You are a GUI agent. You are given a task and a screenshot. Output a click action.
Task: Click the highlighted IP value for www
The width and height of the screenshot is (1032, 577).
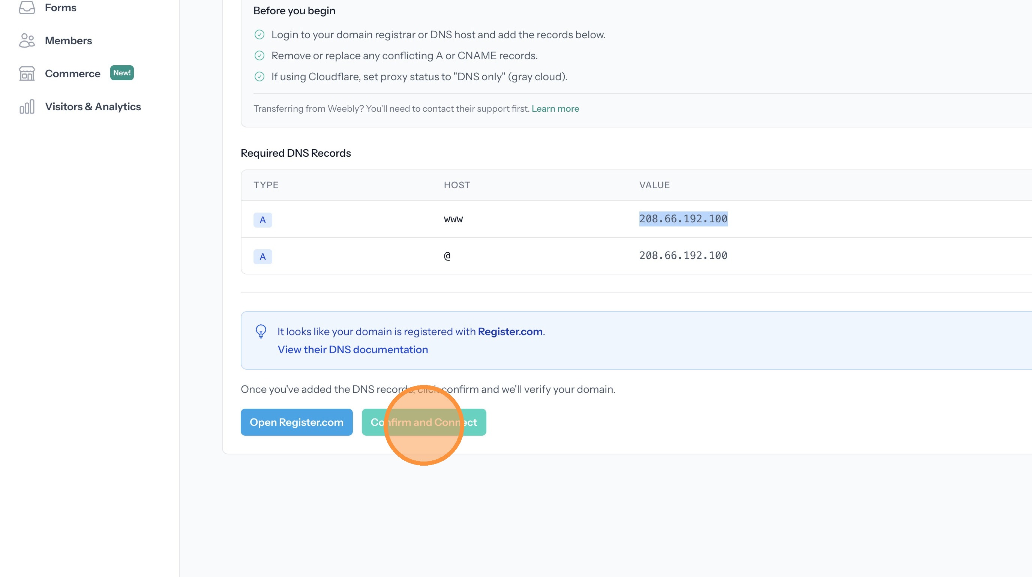point(683,219)
